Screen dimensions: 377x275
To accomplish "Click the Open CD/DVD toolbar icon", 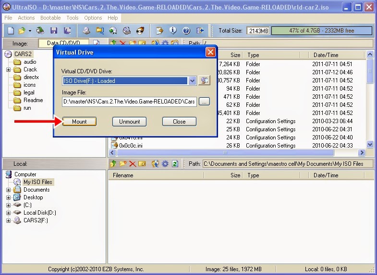I will pyautogui.click(x=40, y=31).
